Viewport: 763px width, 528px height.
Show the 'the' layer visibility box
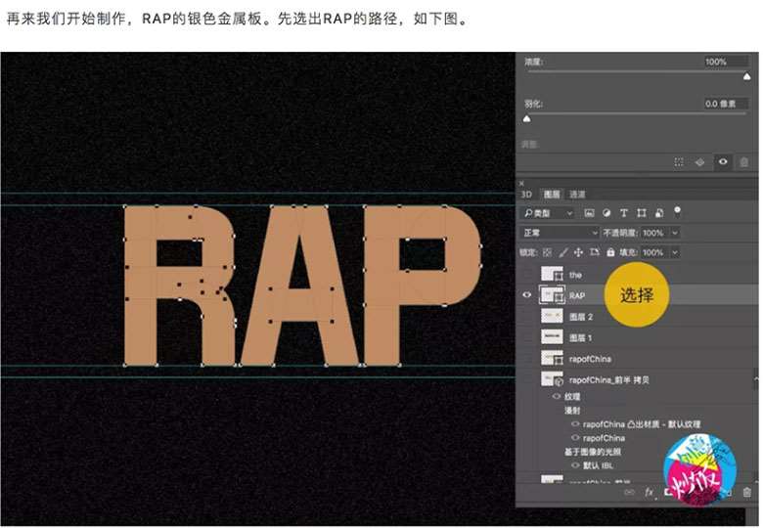point(526,274)
